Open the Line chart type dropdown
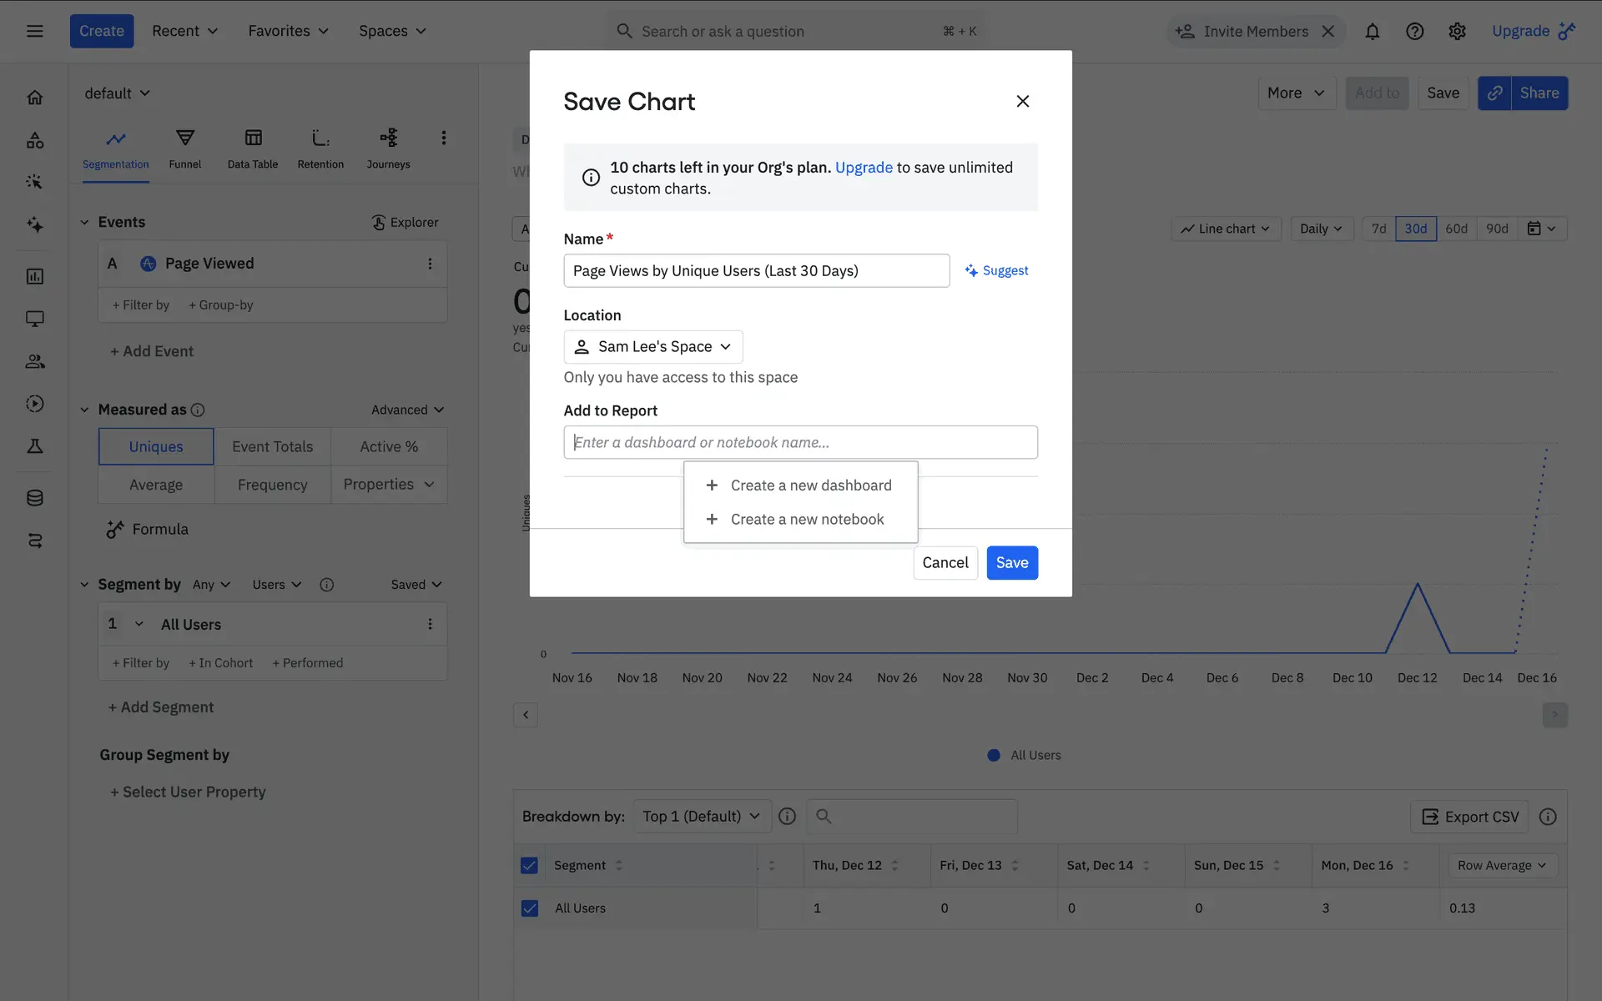Image resolution: width=1602 pixels, height=1001 pixels. (x=1226, y=229)
